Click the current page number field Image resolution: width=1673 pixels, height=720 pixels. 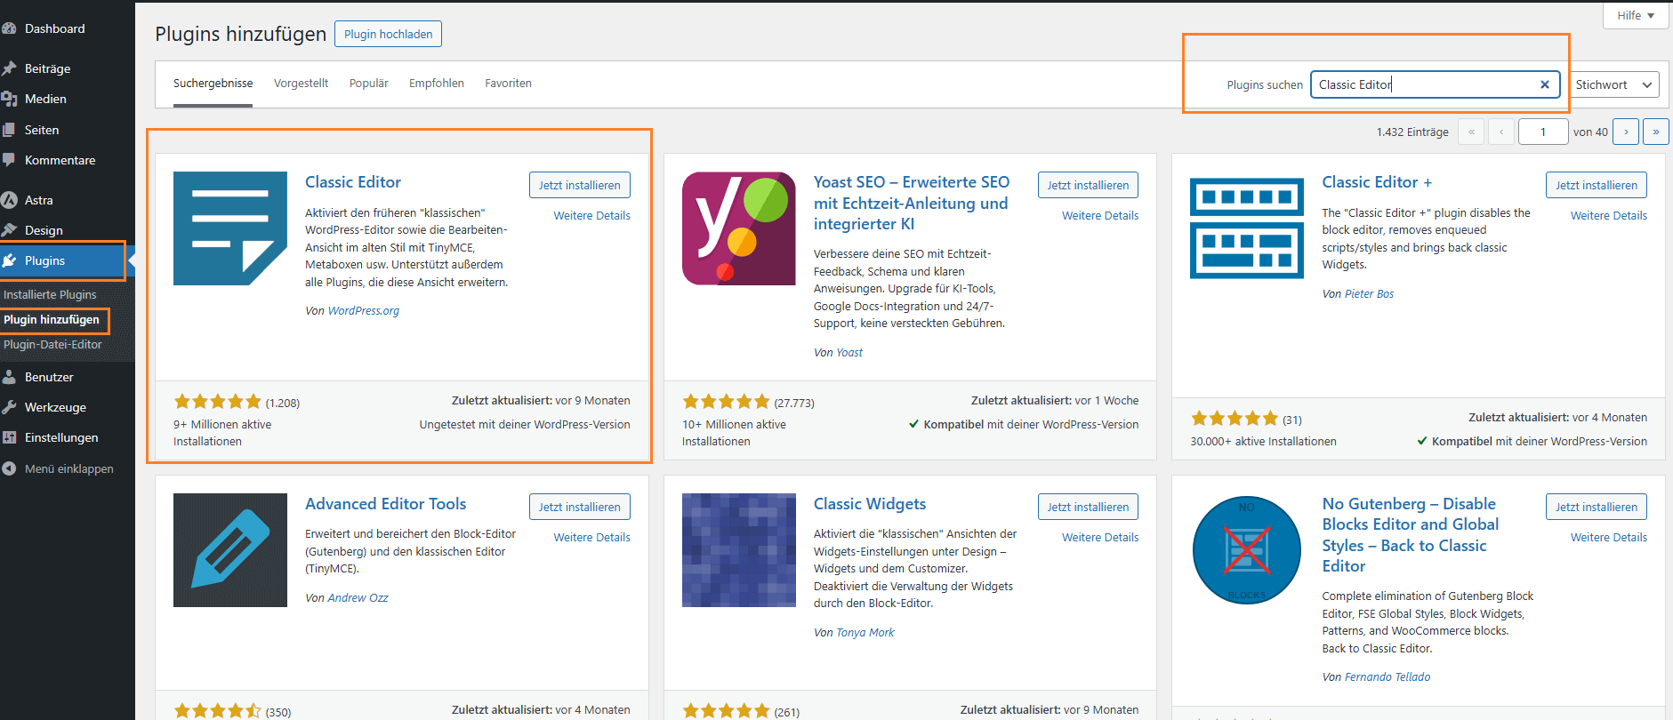pyautogui.click(x=1542, y=132)
